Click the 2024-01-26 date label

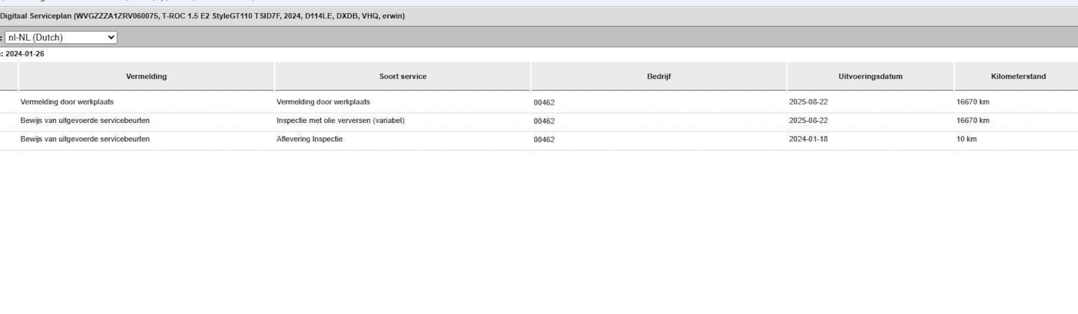click(25, 54)
